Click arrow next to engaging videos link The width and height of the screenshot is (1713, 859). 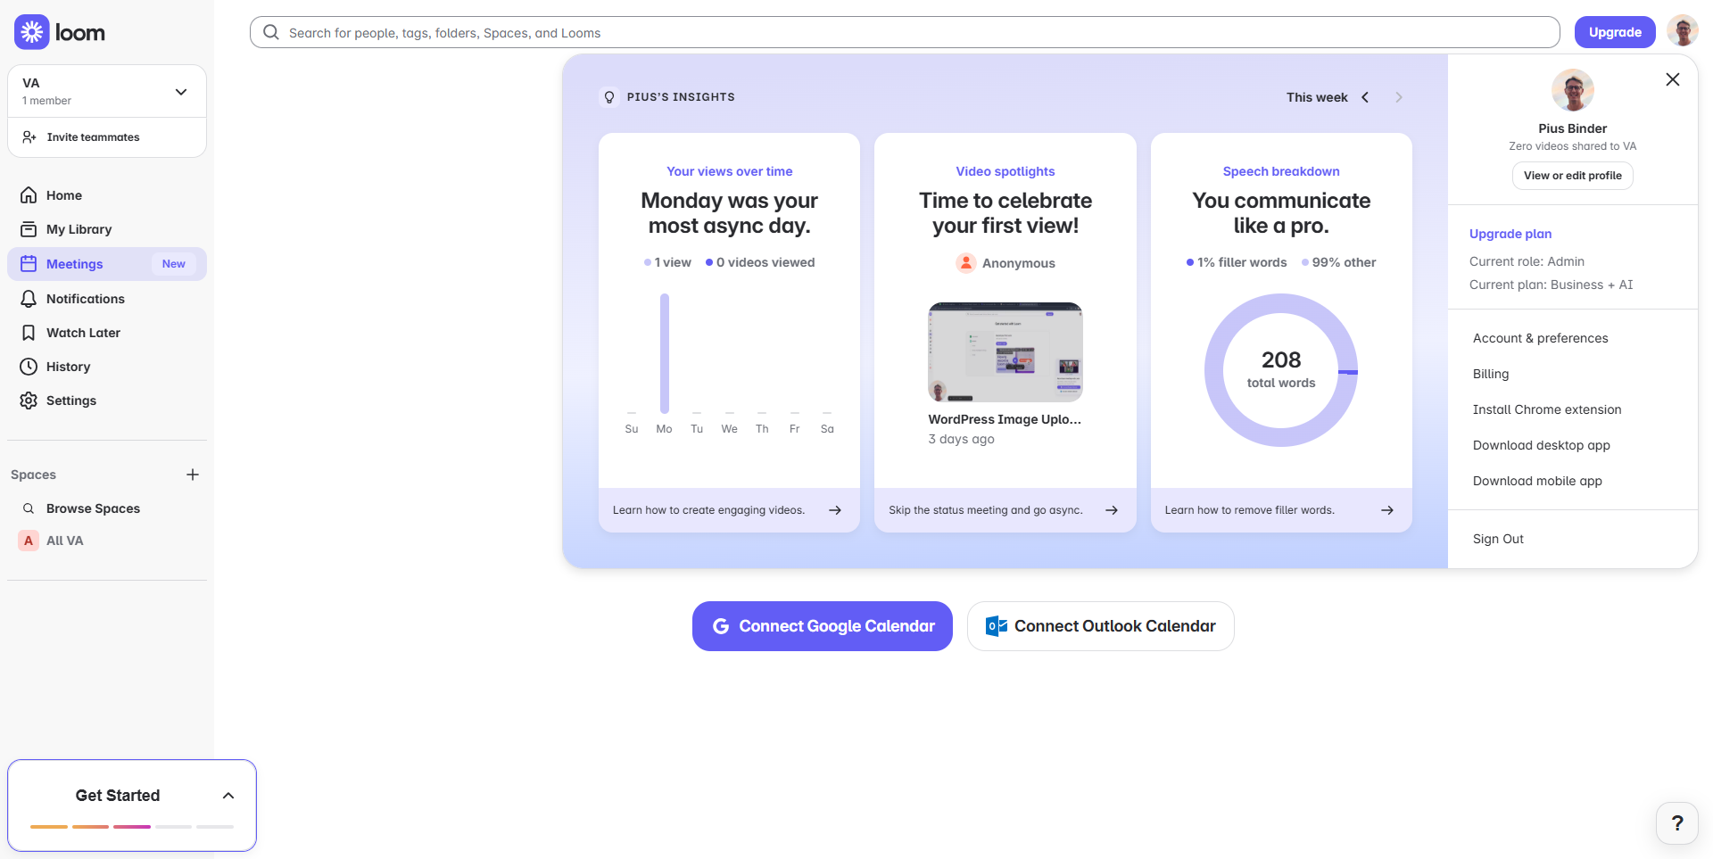click(x=835, y=510)
